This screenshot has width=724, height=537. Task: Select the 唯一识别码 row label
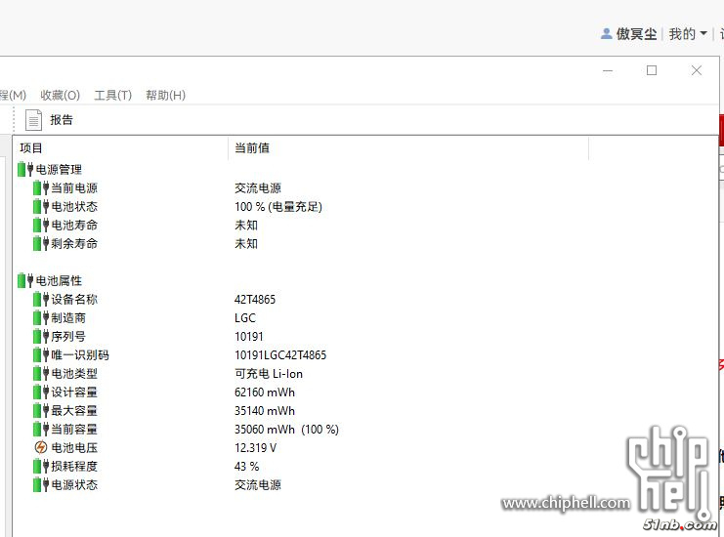click(x=80, y=354)
